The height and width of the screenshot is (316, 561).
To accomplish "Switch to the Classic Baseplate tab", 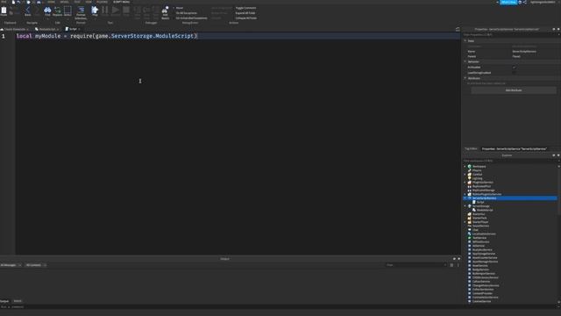I will 15,29.
